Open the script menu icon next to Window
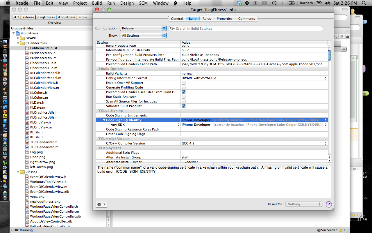Screen dimensions: 372x233 [175, 3]
